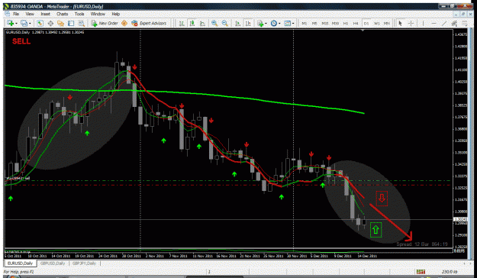Toggle Chart Shift button

[248, 23]
